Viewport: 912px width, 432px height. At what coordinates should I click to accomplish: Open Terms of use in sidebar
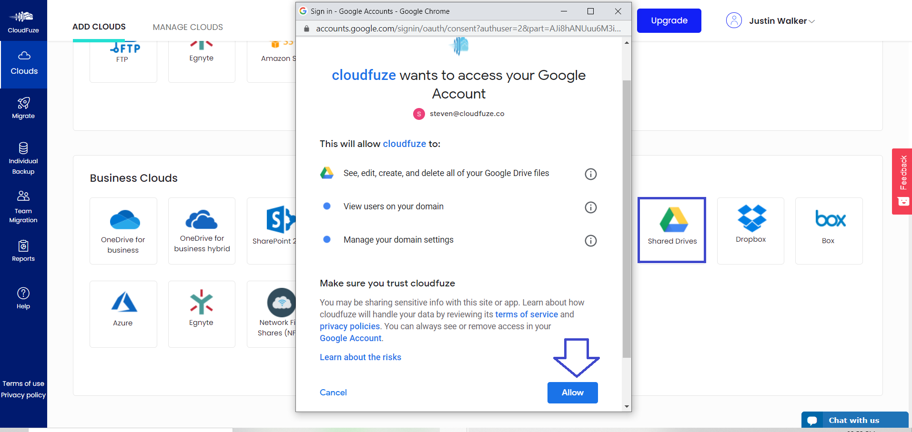tap(23, 383)
